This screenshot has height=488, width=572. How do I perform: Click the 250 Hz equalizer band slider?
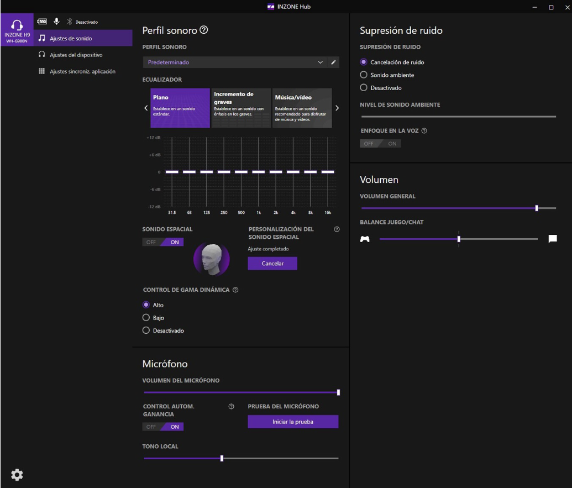coord(224,172)
